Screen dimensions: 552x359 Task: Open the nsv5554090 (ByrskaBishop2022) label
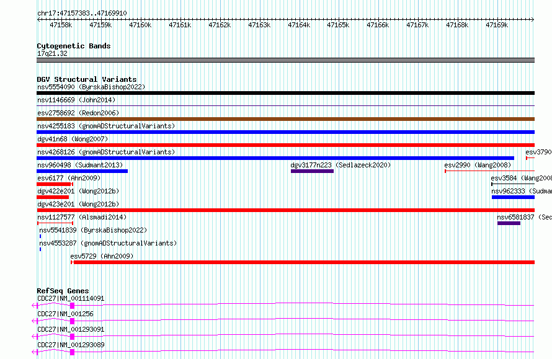[91, 87]
